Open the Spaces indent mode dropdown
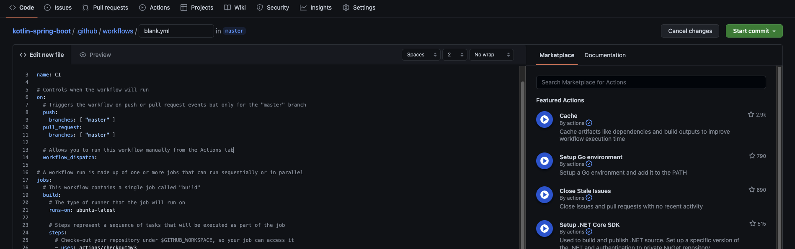This screenshot has width=795, height=249. click(421, 55)
